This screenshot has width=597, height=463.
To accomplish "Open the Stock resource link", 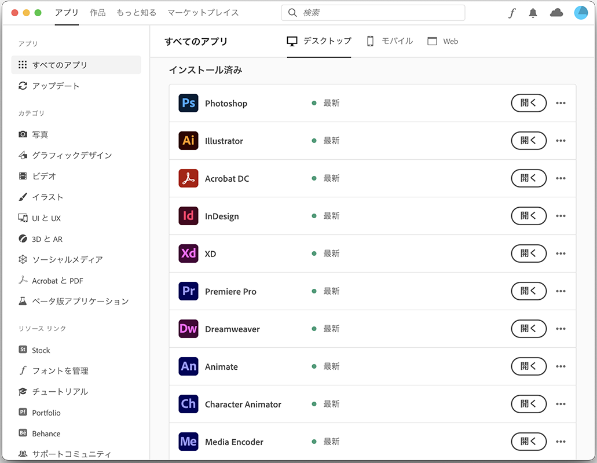I will coord(34,350).
